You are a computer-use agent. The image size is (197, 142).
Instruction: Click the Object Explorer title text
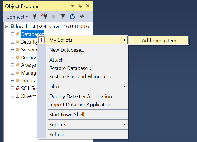(x=22, y=6)
